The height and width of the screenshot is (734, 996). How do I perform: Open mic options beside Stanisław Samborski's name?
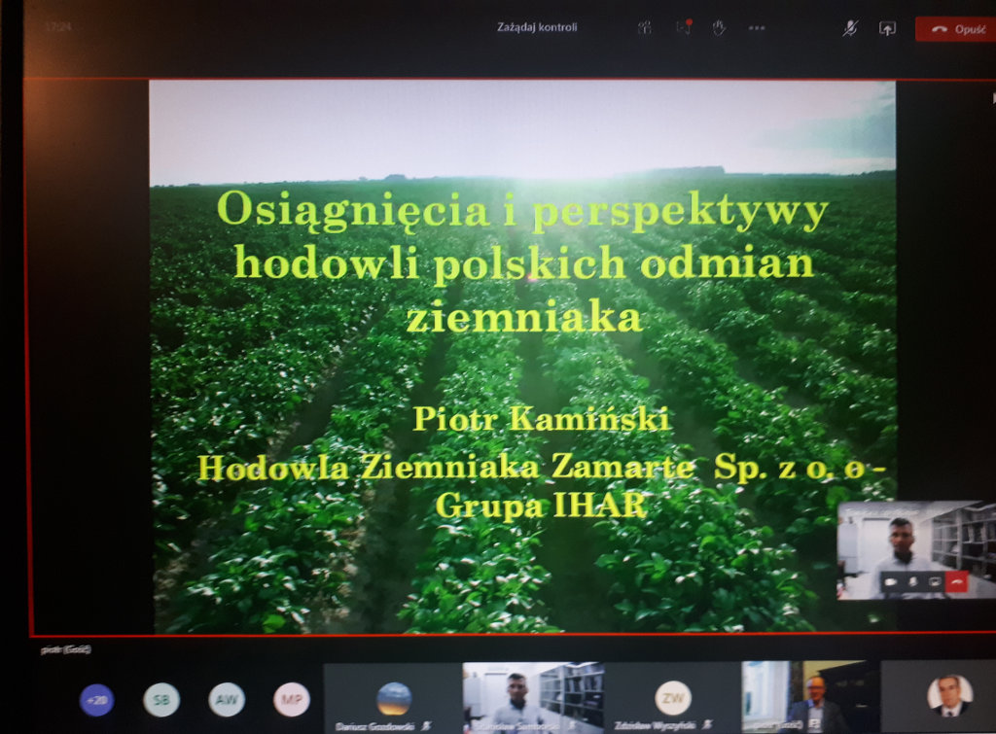(571, 724)
